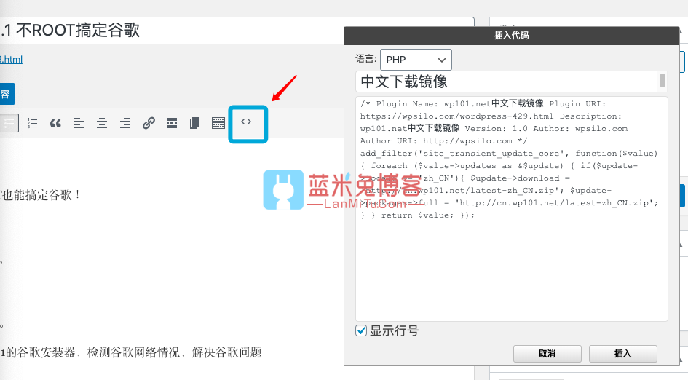Click the editor text 也能搞定谷歌！
The height and width of the screenshot is (380, 688).
click(x=41, y=195)
